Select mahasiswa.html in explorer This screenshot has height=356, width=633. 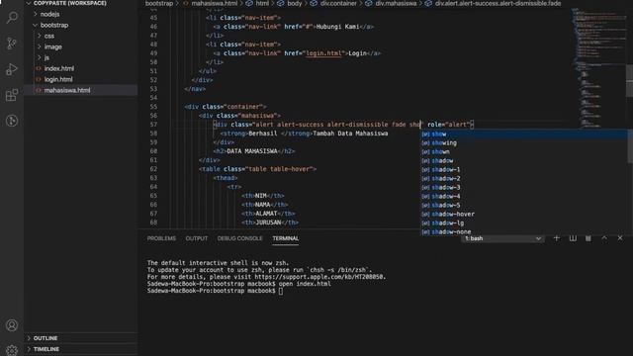click(x=67, y=90)
